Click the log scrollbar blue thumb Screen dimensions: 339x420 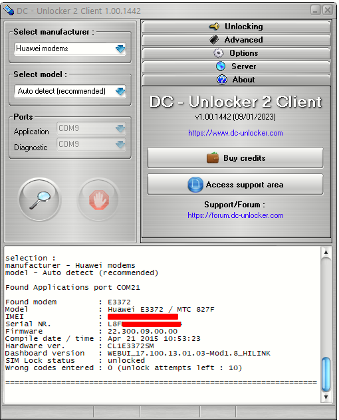326,373
